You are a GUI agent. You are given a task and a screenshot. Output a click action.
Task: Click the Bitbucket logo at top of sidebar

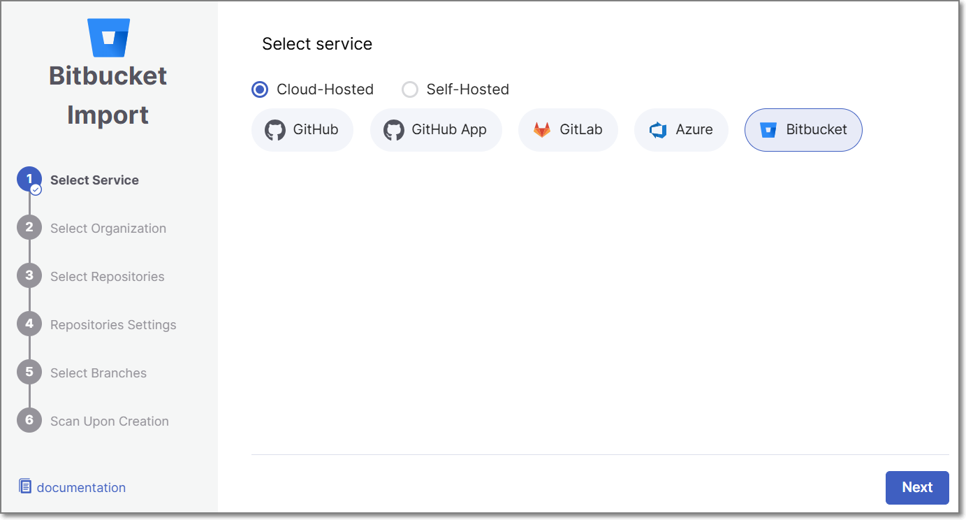click(108, 36)
